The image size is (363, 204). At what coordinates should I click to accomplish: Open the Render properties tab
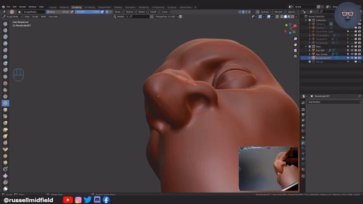303,109
